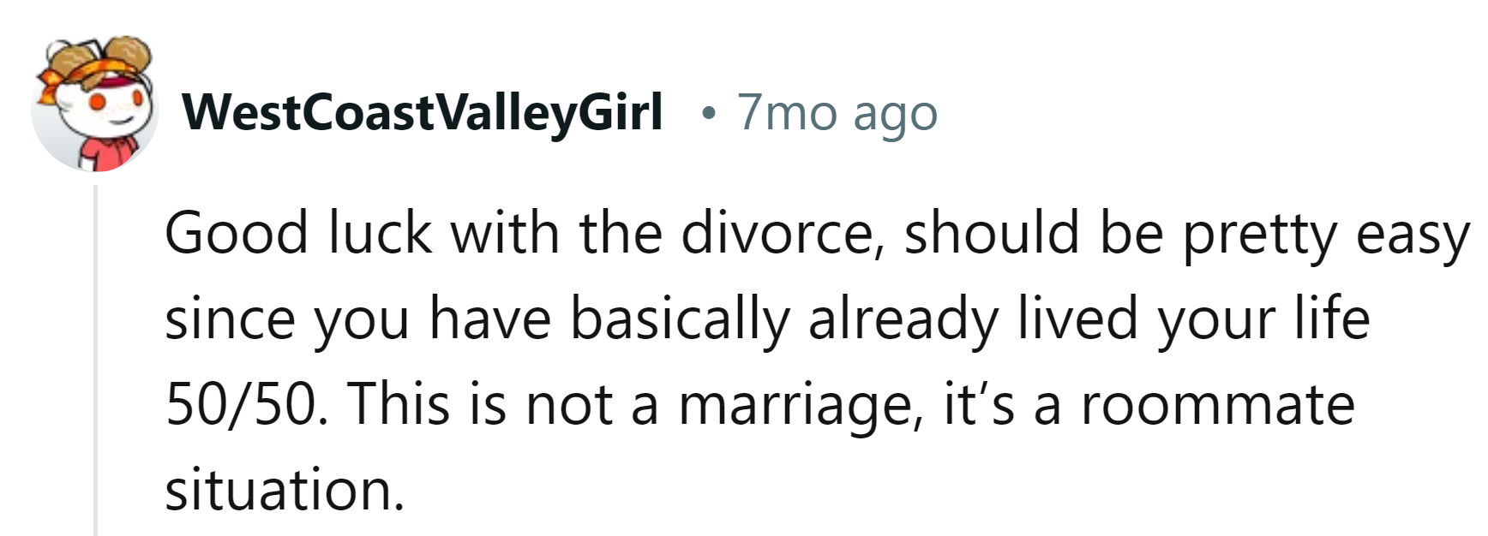Collapse the thread using the vertical line
The height and width of the screenshot is (536, 1488).
point(96,360)
